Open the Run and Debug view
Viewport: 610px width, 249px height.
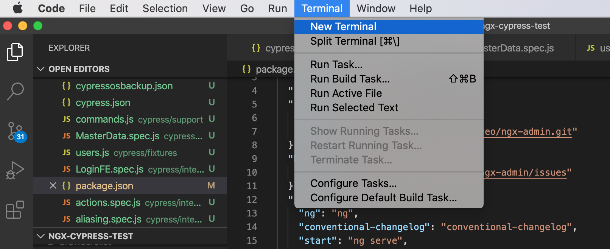pyautogui.click(x=15, y=171)
